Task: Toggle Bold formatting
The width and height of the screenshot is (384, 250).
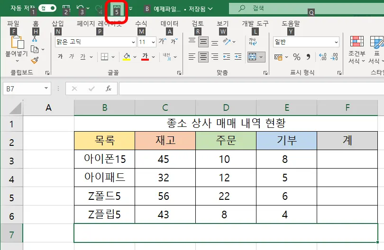Action: (60, 57)
